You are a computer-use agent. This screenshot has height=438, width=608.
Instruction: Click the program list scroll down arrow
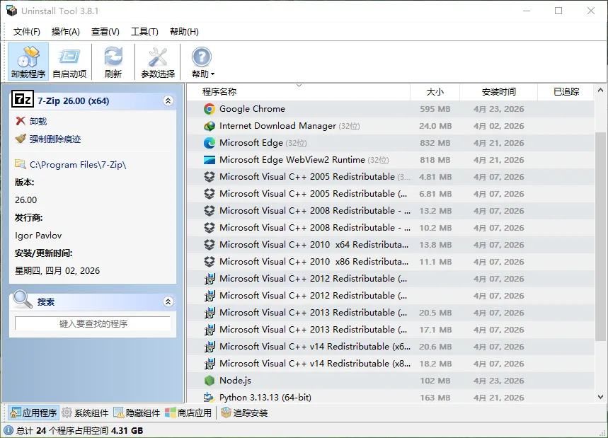[x=600, y=397]
